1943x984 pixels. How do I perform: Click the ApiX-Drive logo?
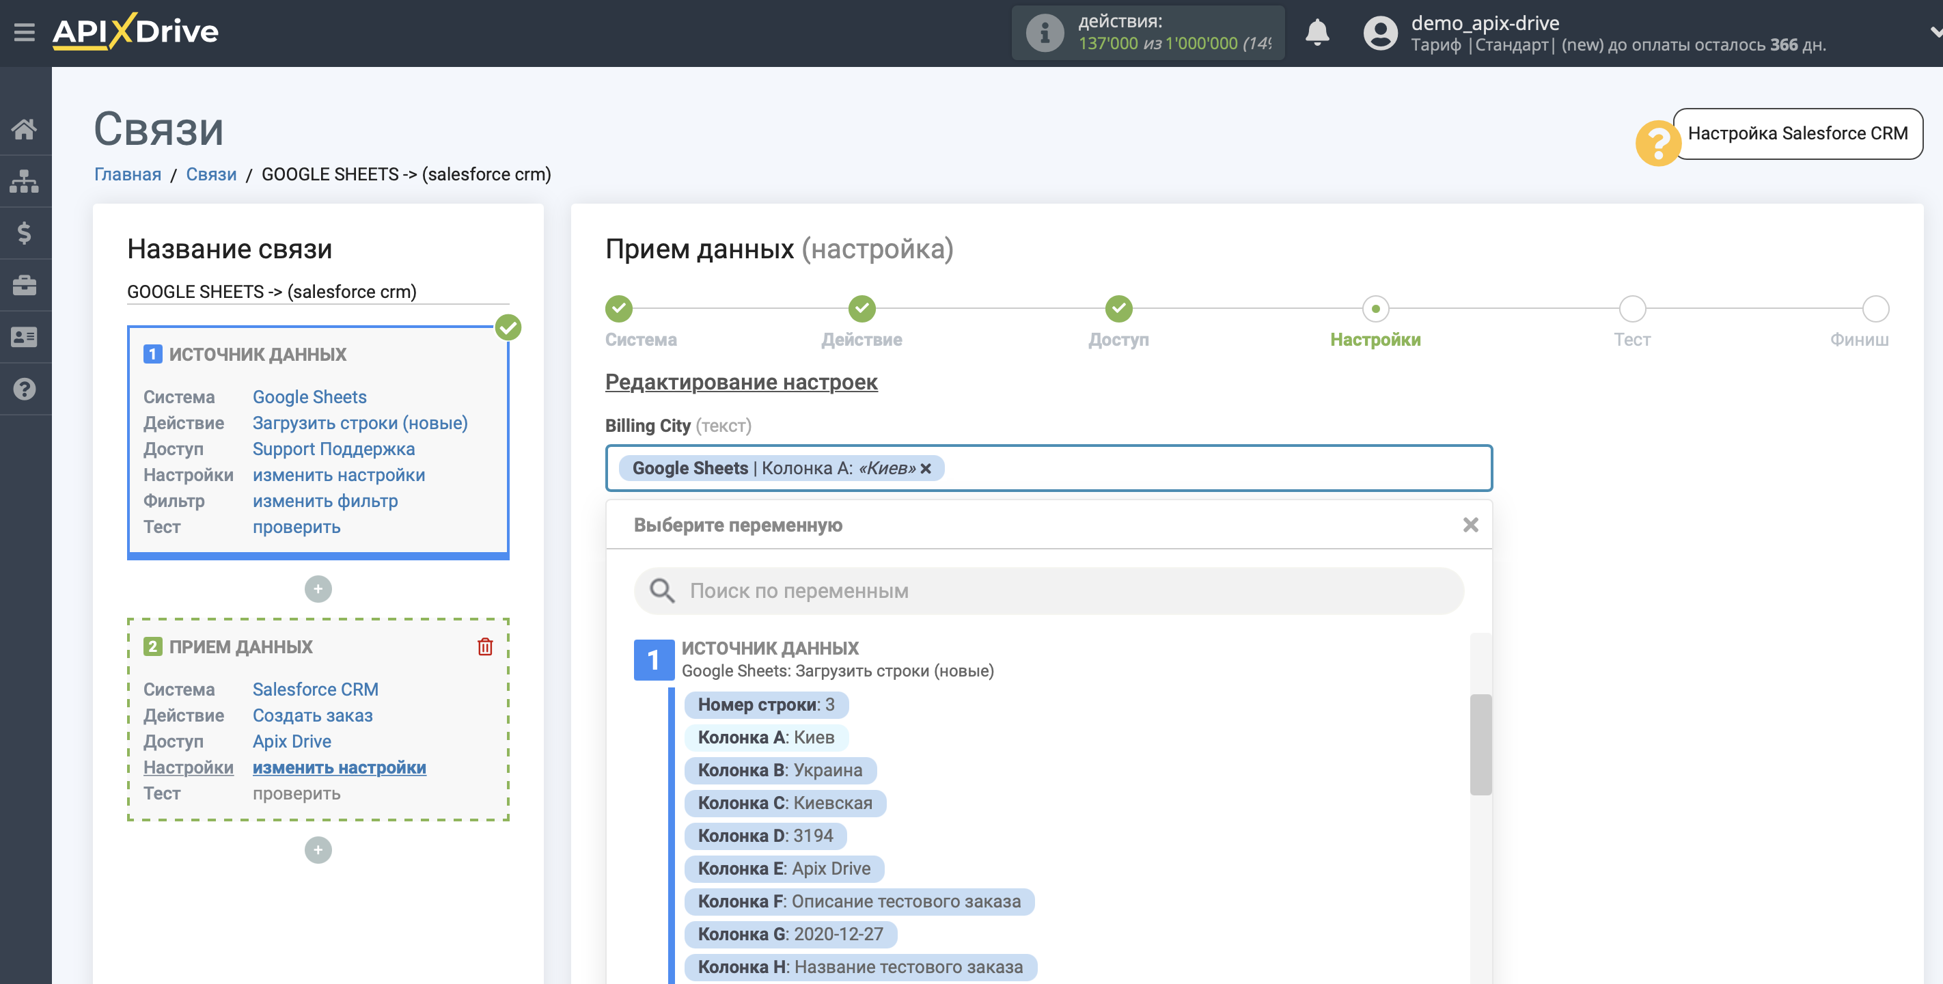(x=136, y=31)
